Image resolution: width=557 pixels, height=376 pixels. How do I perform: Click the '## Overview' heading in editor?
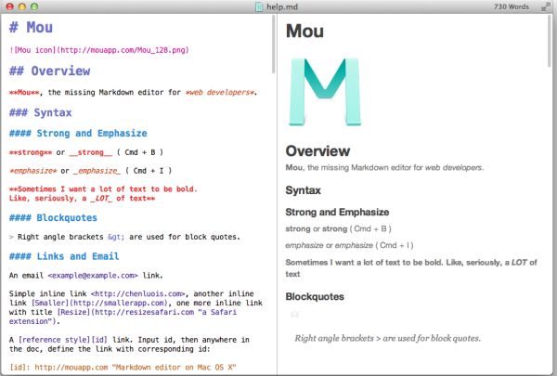(x=50, y=71)
